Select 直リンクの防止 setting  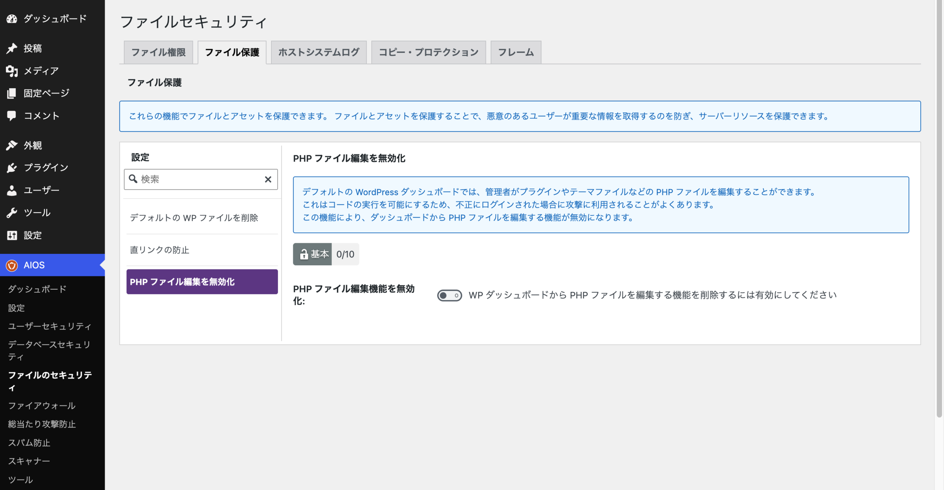tap(202, 250)
